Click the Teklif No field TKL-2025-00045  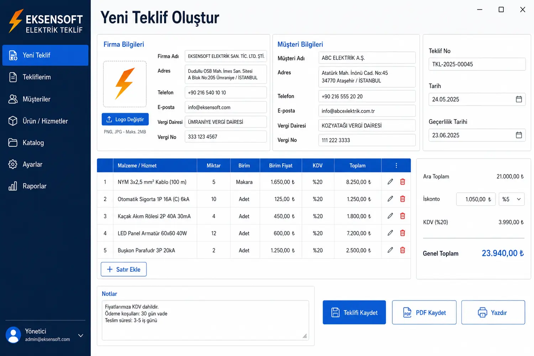point(477,64)
